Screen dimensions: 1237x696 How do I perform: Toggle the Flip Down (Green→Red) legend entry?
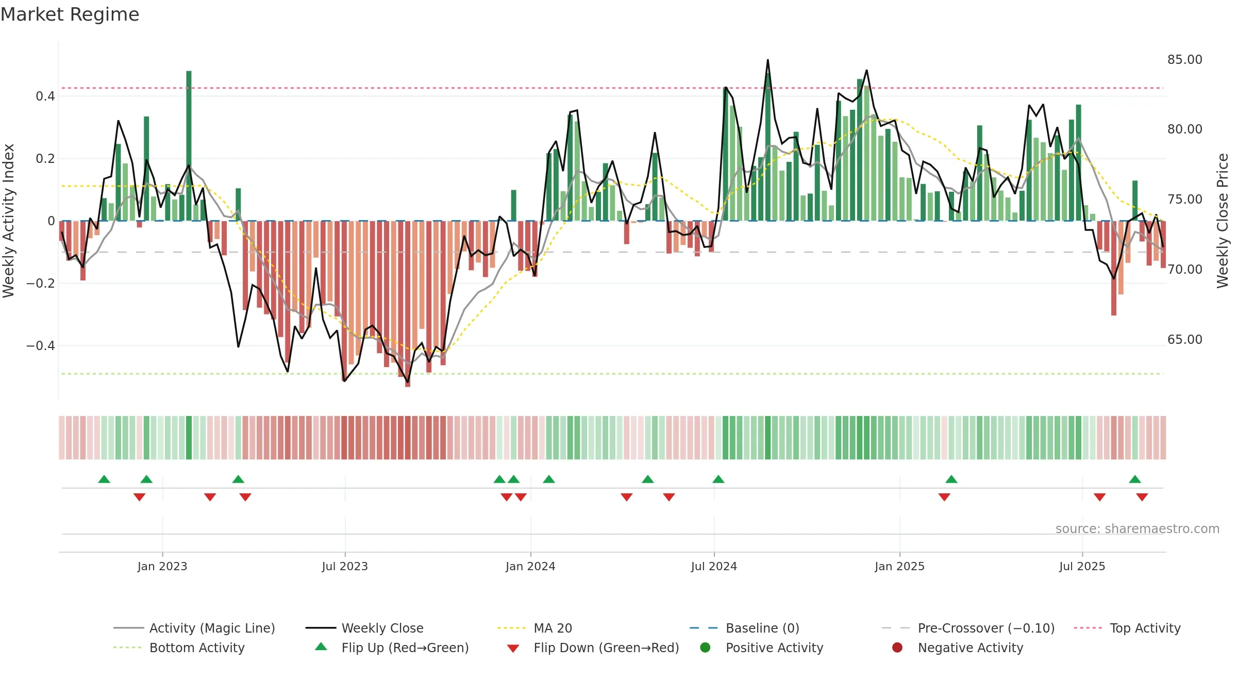(593, 648)
